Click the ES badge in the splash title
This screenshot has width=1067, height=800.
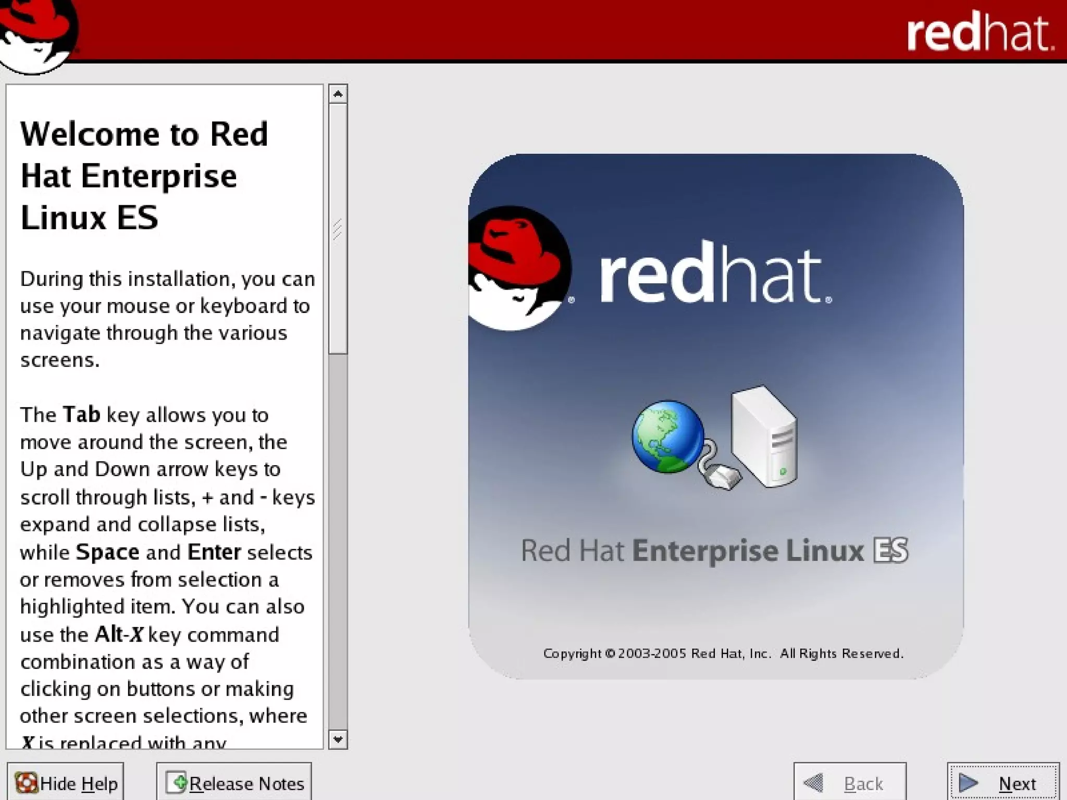(x=891, y=551)
